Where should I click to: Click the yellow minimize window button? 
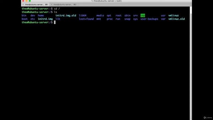[27, 1]
